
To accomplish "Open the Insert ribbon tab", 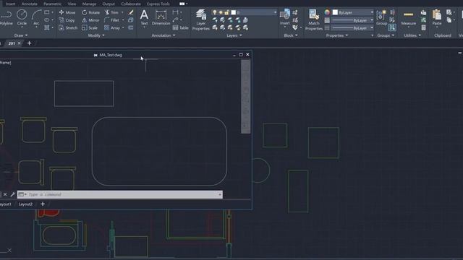I will tap(11, 4).
